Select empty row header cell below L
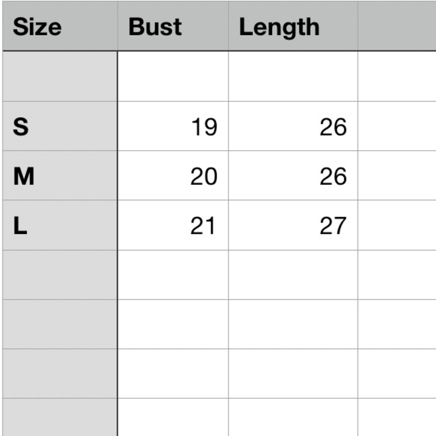The width and height of the screenshot is (436, 436). (x=60, y=275)
